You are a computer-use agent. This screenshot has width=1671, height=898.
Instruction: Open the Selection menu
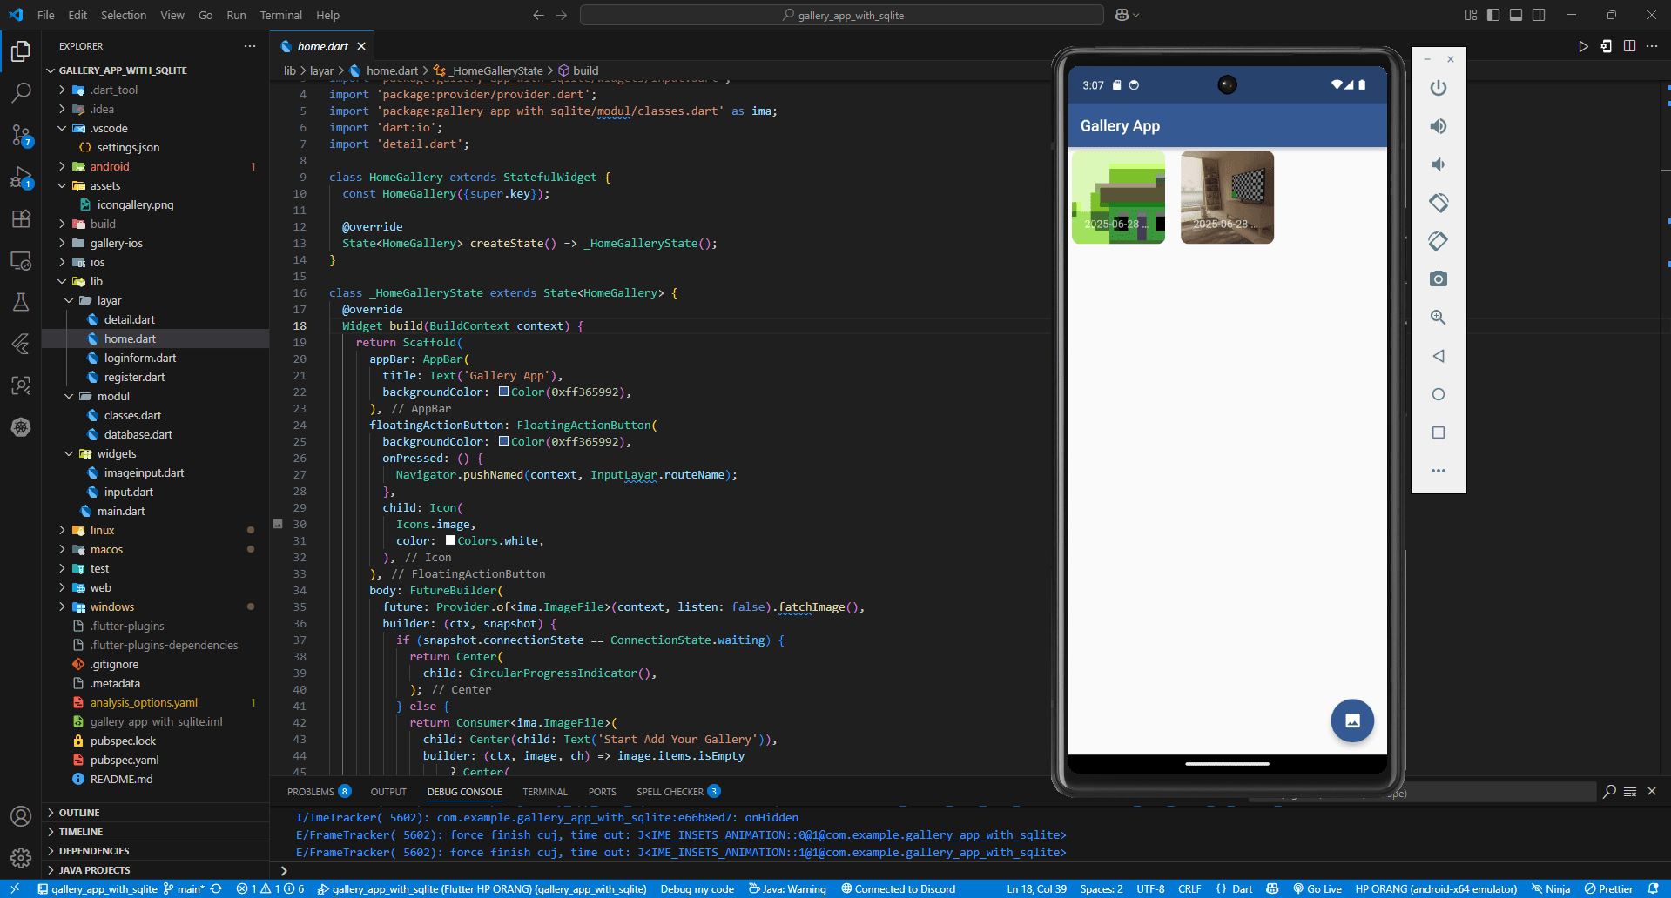click(x=124, y=15)
